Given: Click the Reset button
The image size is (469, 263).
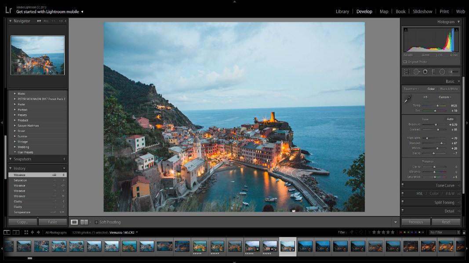Looking at the screenshot, I should click(x=446, y=222).
